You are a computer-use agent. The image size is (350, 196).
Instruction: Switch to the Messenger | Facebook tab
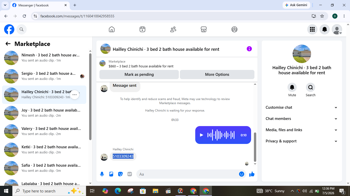40,5
